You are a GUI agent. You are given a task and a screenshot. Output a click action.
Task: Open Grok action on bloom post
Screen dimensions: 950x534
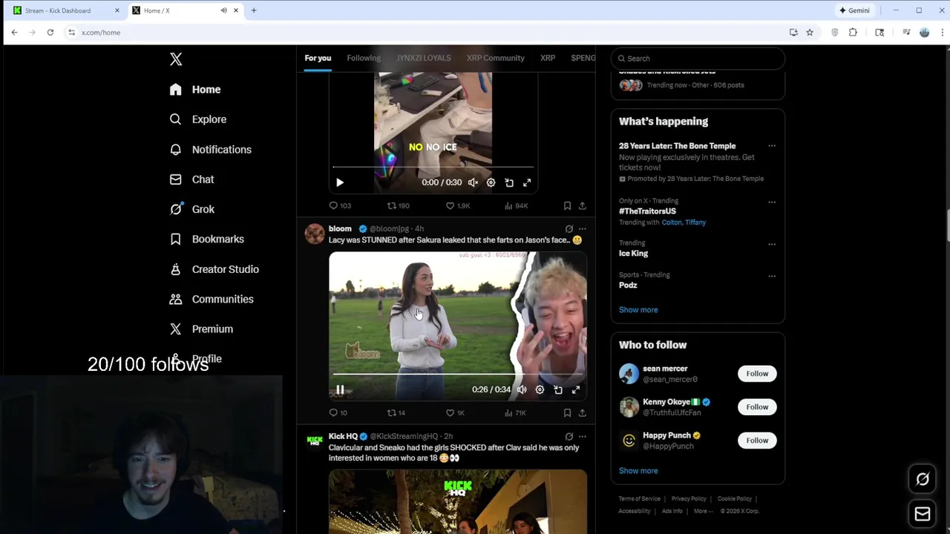point(569,229)
